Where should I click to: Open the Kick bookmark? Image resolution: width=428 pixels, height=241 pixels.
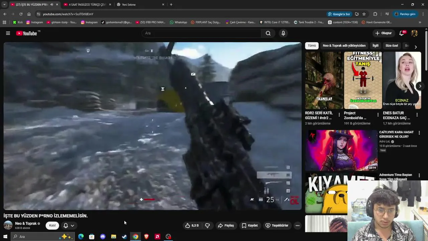tap(18, 22)
